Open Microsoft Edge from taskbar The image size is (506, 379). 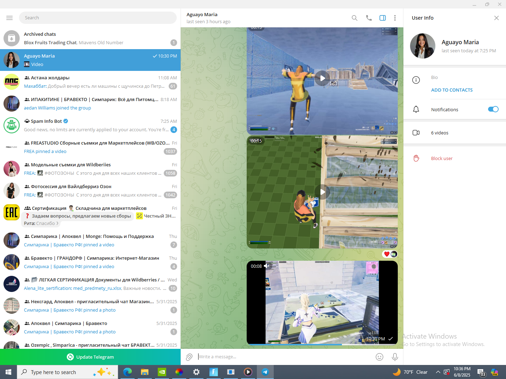[128, 372]
